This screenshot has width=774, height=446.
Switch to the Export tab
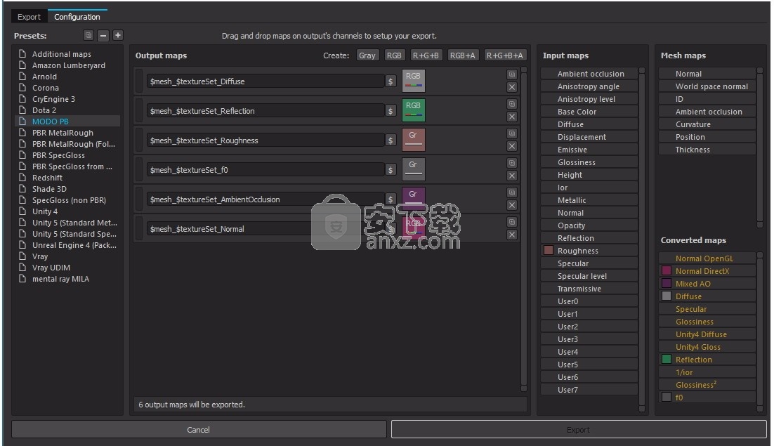pos(29,17)
